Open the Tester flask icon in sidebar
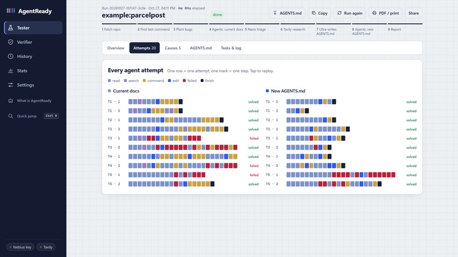 11,28
